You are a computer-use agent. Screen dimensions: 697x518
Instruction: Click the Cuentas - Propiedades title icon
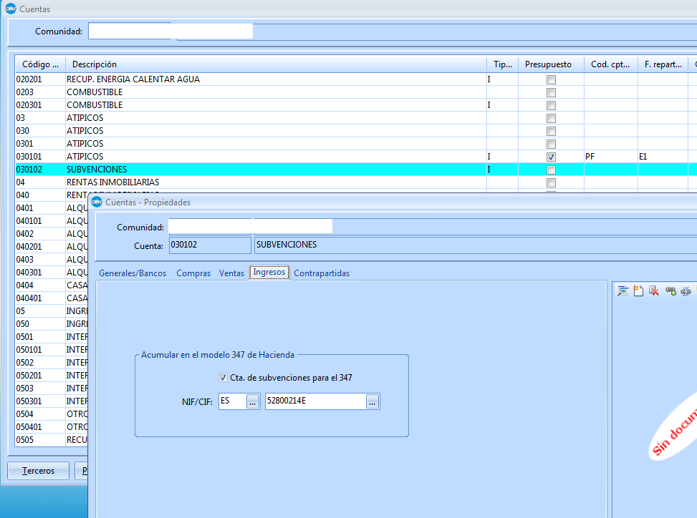point(96,202)
